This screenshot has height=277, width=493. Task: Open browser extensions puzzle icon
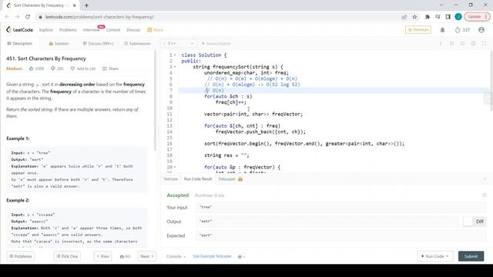click(428, 17)
